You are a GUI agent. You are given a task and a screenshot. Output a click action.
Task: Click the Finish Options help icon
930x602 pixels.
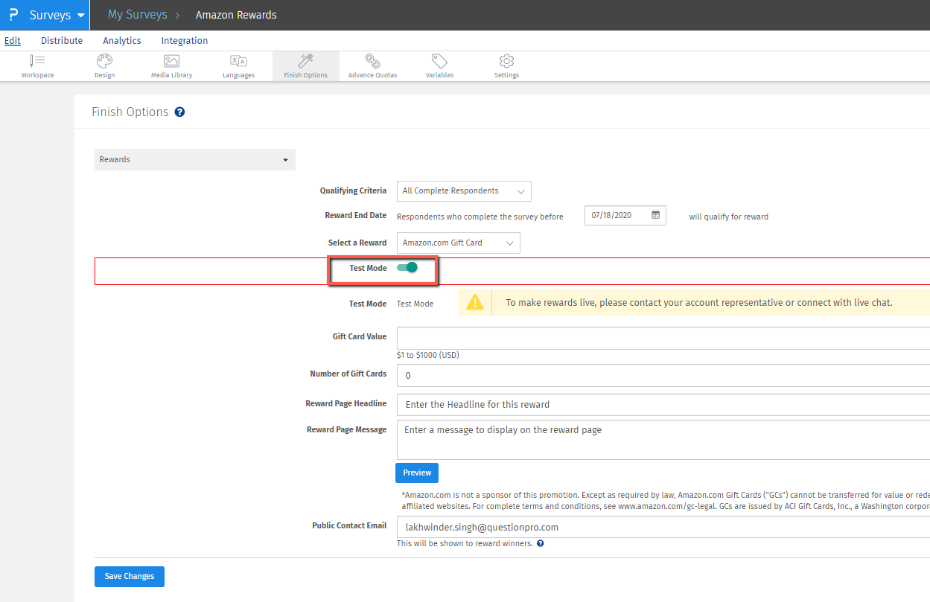pos(179,112)
